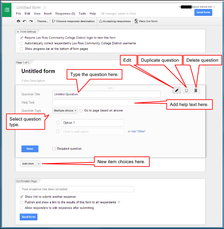Open the Insert menu

tap(48, 14)
